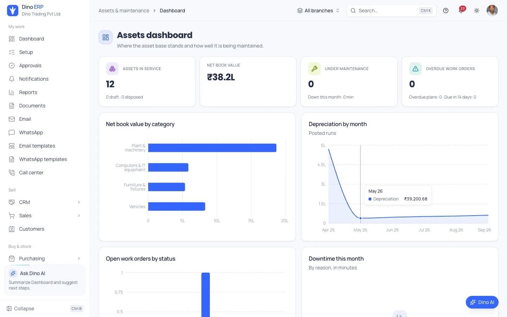
Task: Click the CRM handshake icon
Action: click(12, 202)
